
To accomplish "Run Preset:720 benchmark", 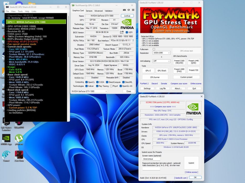I will click(x=194, y=70).
